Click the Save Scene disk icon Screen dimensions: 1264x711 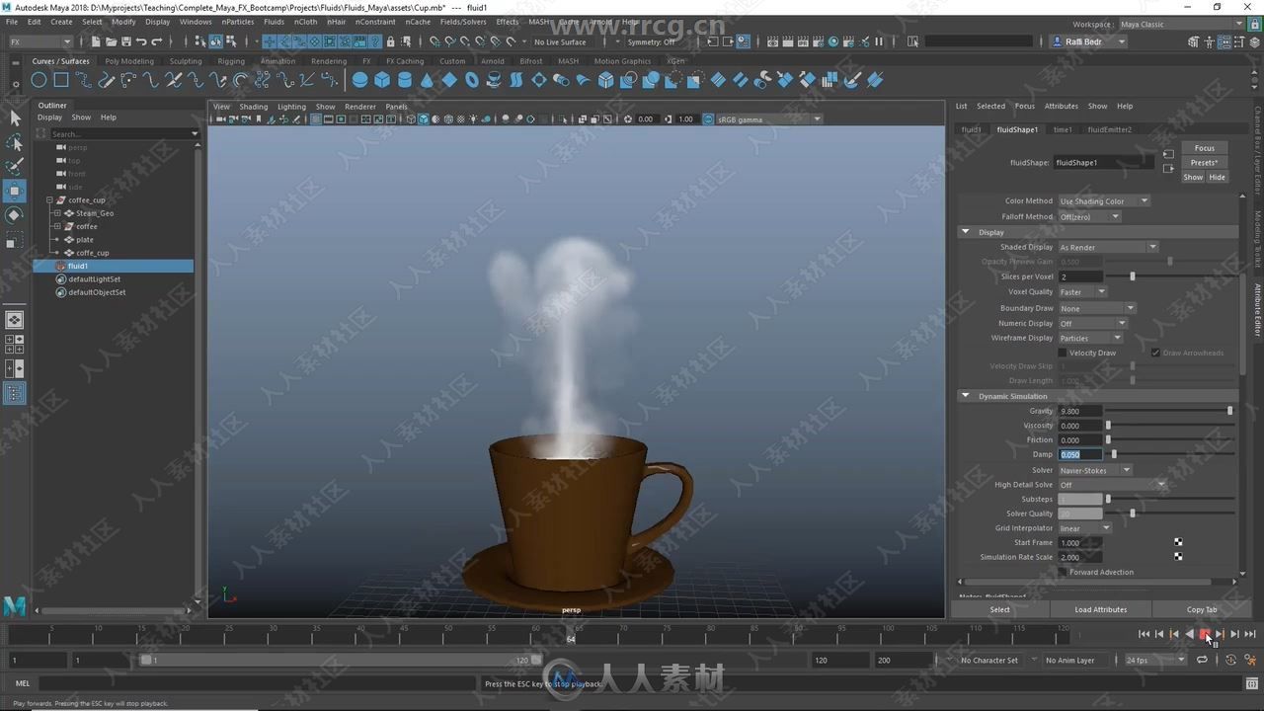pyautogui.click(x=125, y=41)
